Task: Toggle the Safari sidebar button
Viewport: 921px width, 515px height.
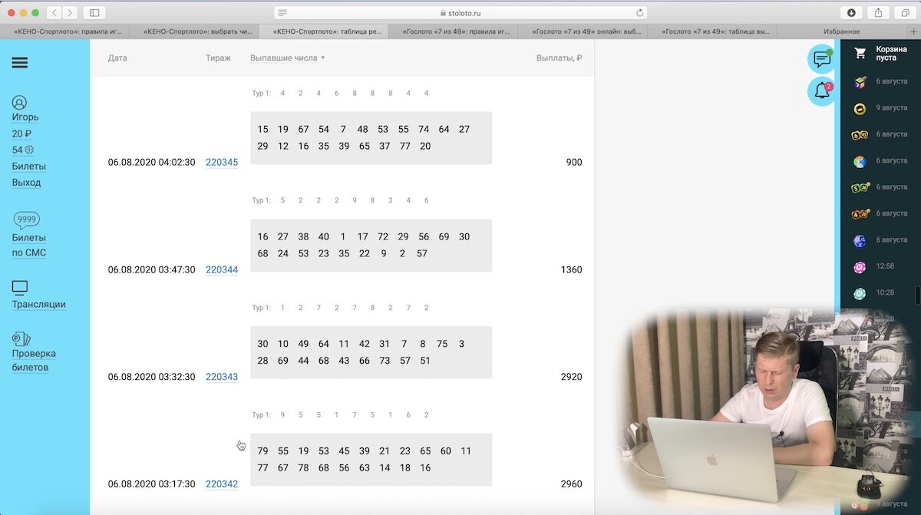Action: [x=94, y=12]
